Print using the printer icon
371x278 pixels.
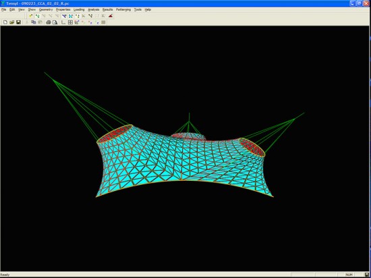tap(49, 22)
